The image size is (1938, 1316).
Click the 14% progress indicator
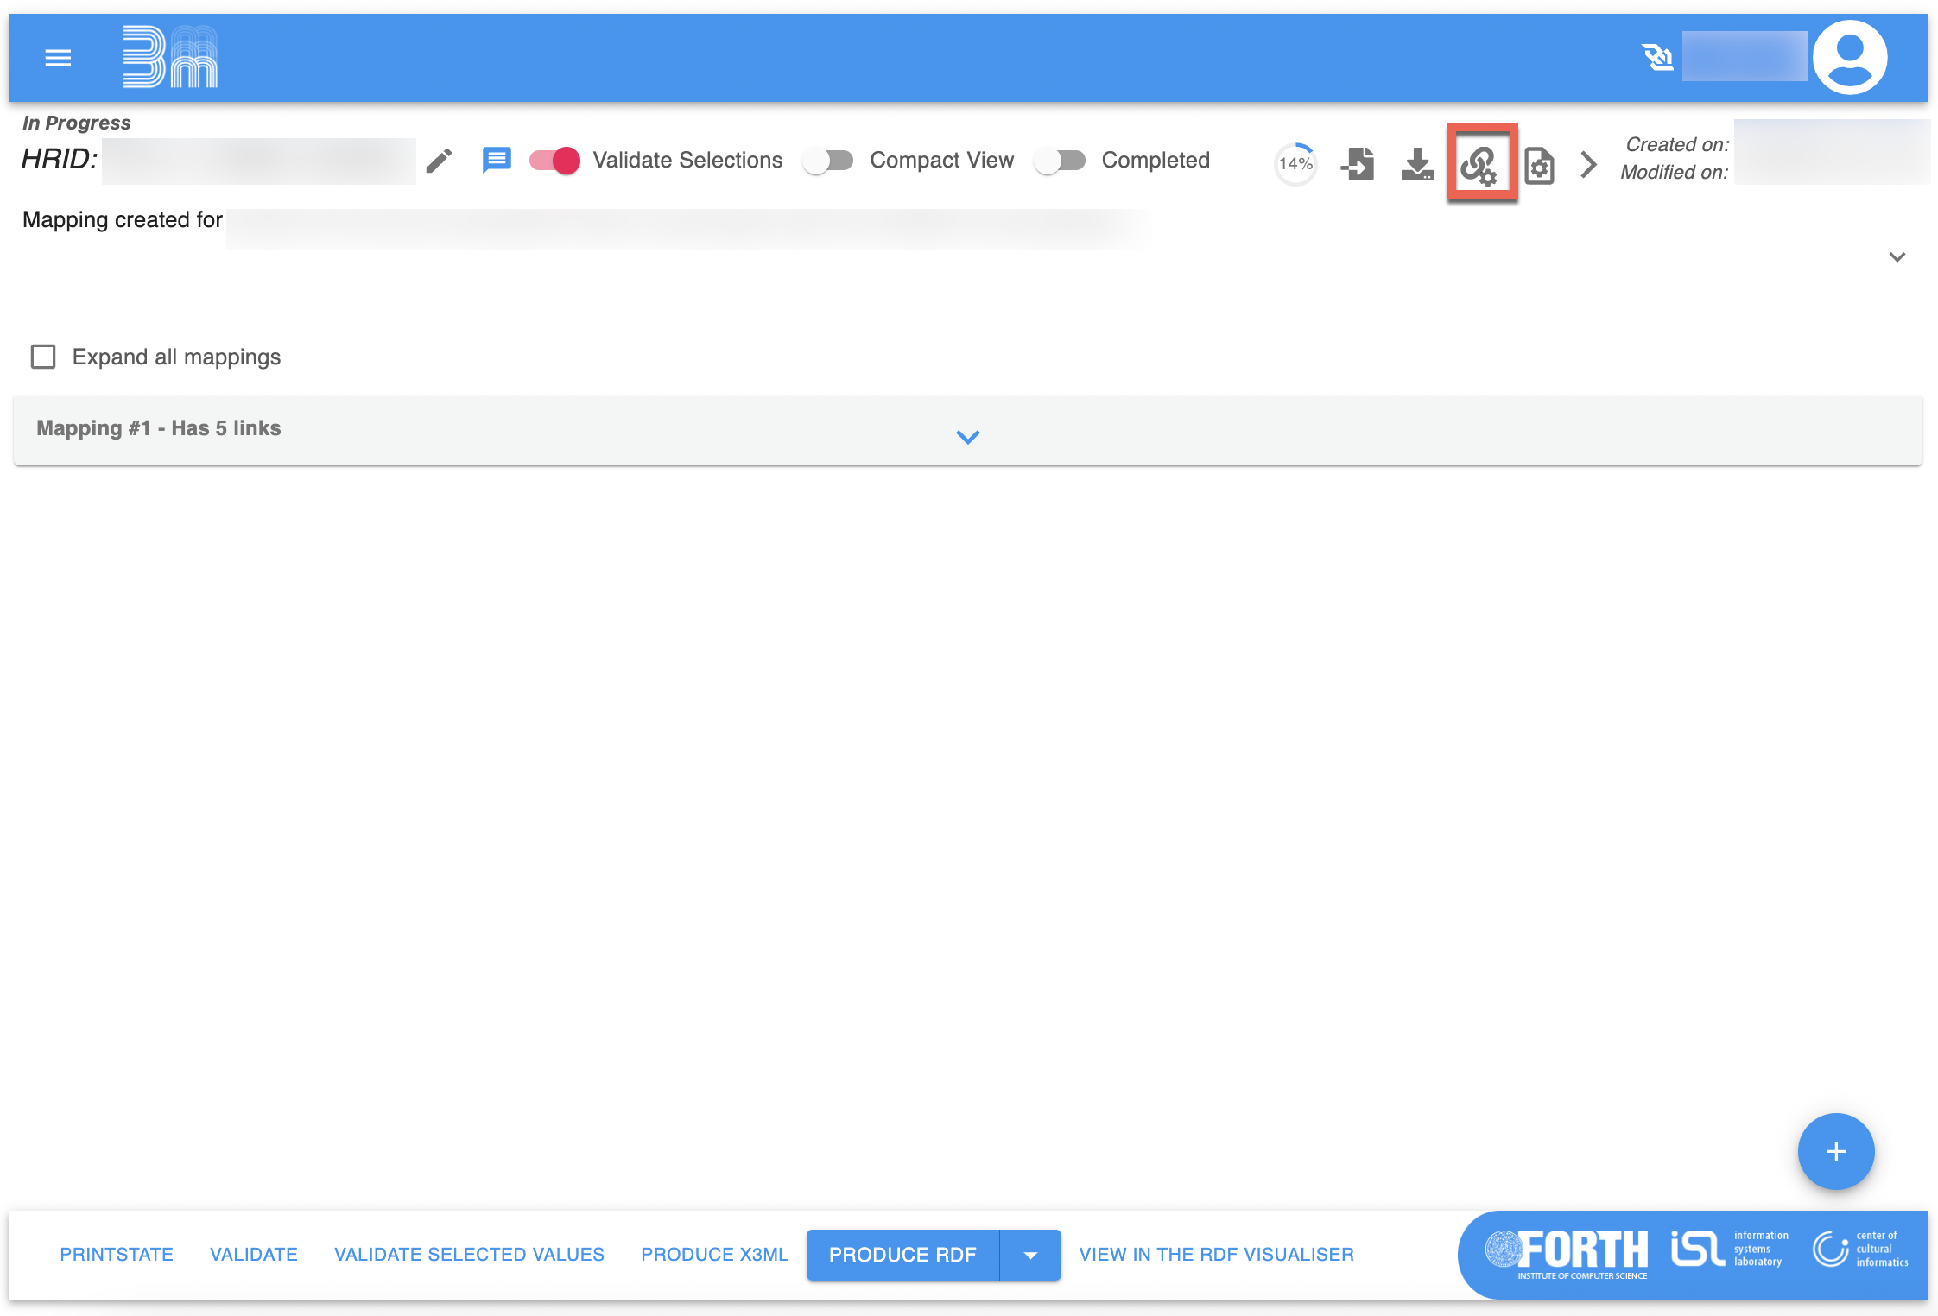[1295, 164]
